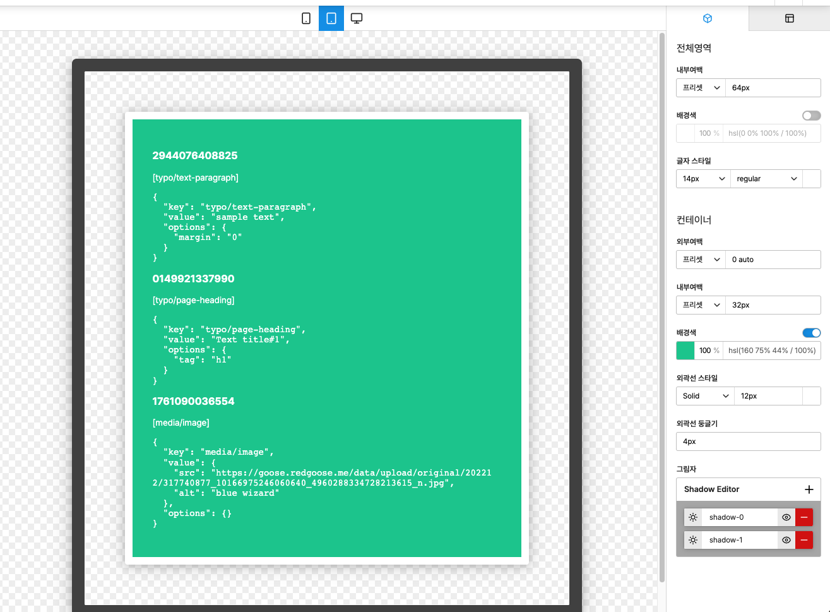Open the regular font weight dropdown
The height and width of the screenshot is (612, 830).
pos(766,179)
